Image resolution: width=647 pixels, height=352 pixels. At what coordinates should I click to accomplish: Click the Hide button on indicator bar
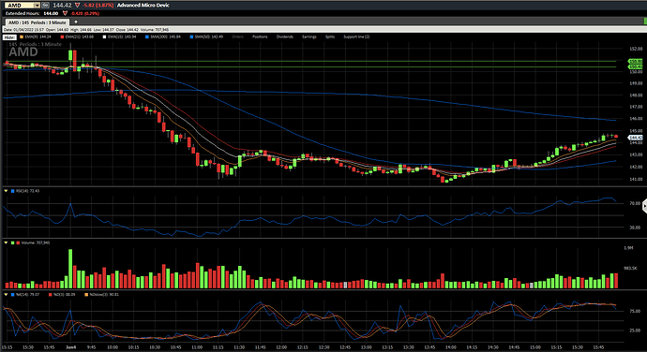point(9,37)
